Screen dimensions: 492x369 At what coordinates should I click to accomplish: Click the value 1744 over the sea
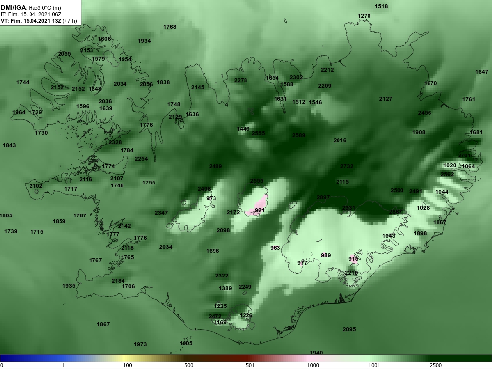pos(23,83)
